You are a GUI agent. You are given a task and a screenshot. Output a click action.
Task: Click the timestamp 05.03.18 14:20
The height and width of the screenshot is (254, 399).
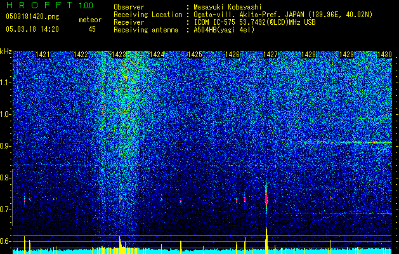[32, 29]
